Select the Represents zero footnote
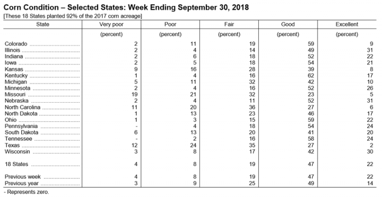The width and height of the screenshot is (382, 200). click(27, 192)
